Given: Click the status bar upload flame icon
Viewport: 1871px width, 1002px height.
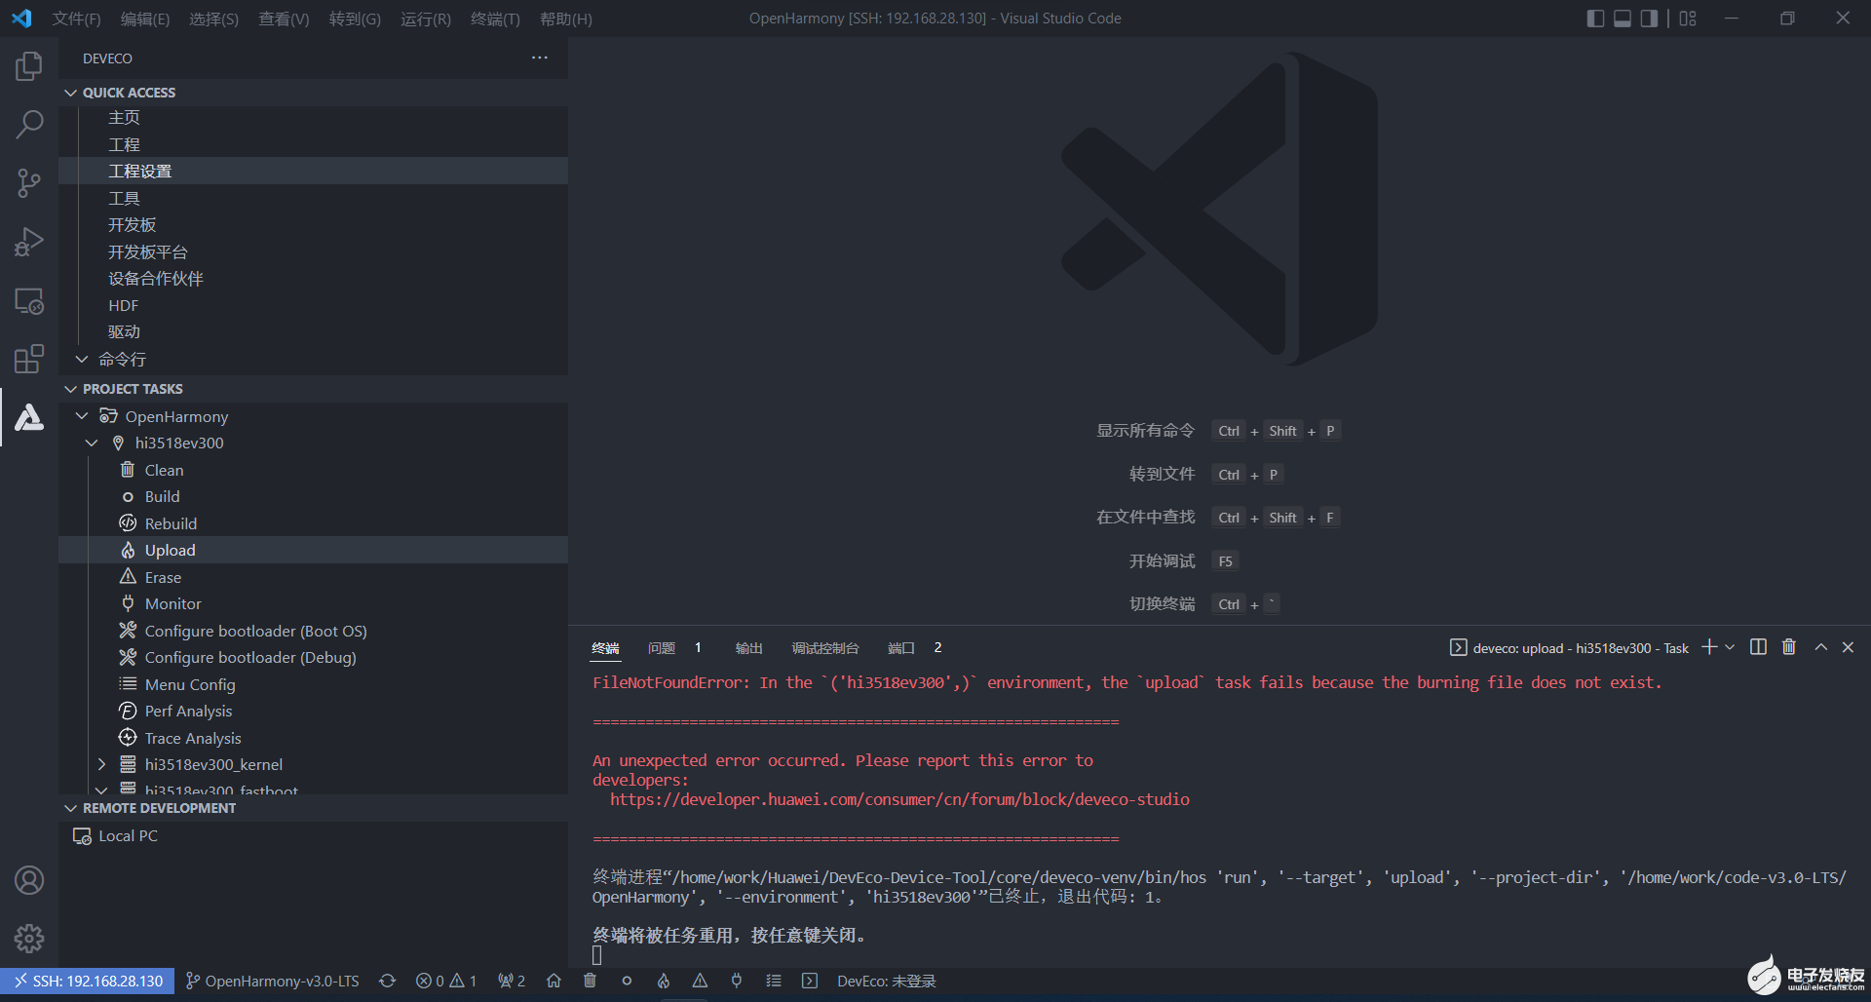Looking at the screenshot, I should 664,981.
